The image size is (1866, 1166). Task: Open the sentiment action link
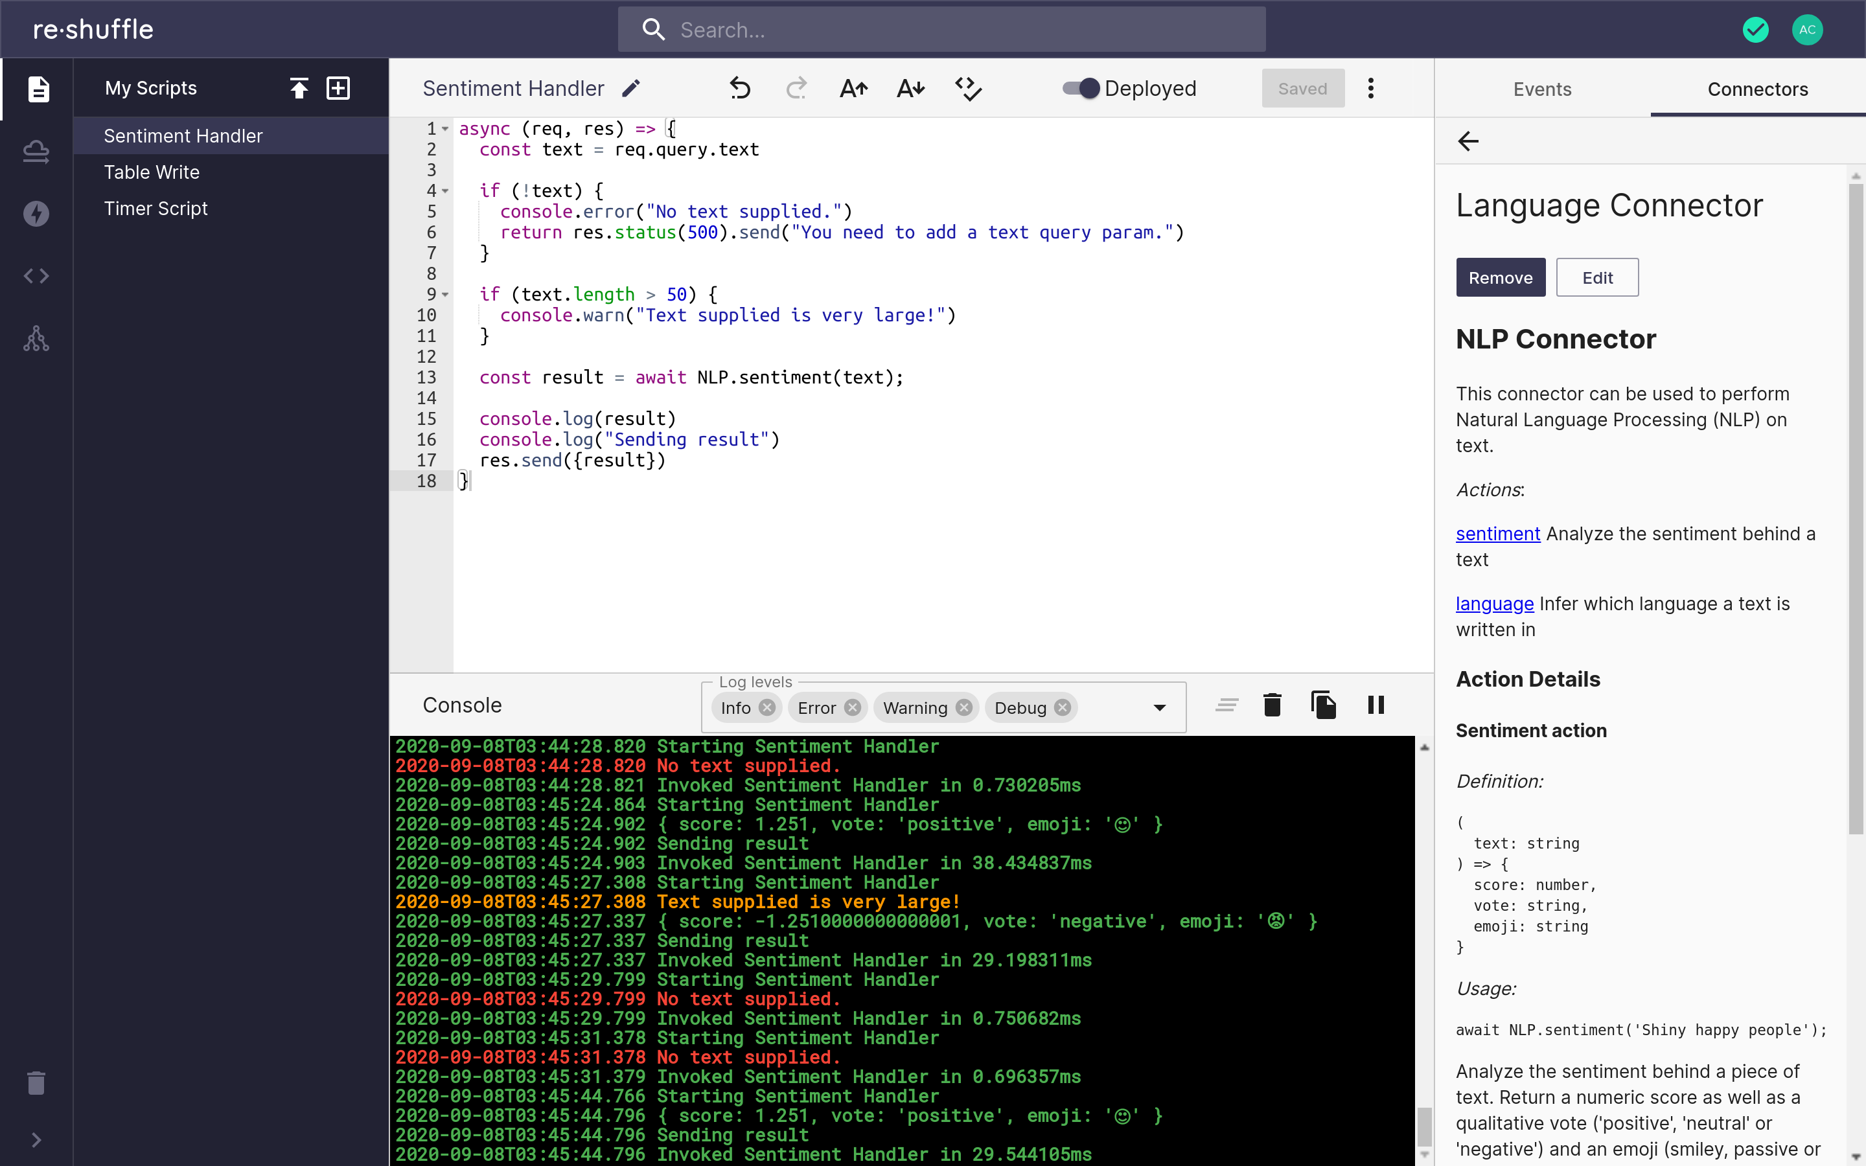[1497, 534]
